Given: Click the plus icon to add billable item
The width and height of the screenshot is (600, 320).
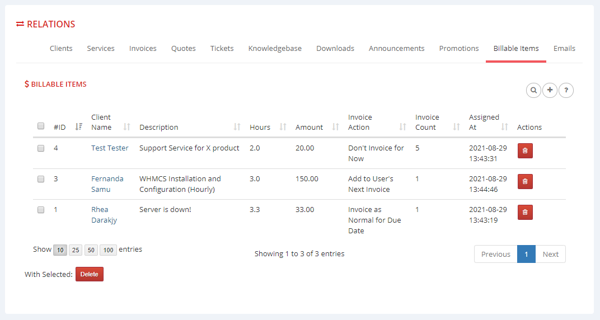Looking at the screenshot, I should coord(550,90).
